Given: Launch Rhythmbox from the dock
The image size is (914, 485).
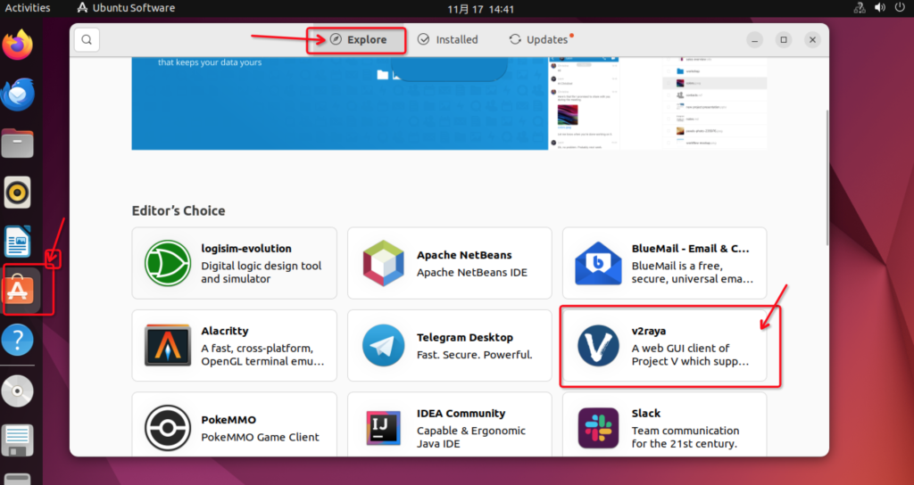Looking at the screenshot, I should 18,193.
